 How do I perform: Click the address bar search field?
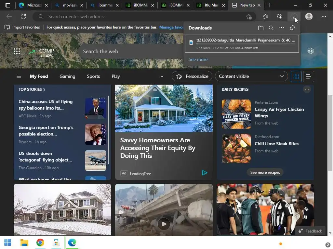[144, 17]
